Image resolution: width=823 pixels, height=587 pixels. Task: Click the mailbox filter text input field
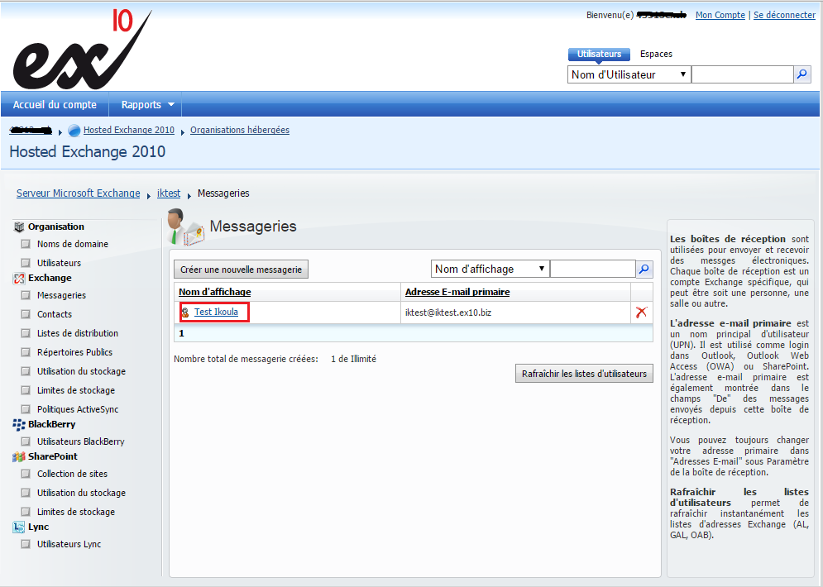tap(592, 269)
